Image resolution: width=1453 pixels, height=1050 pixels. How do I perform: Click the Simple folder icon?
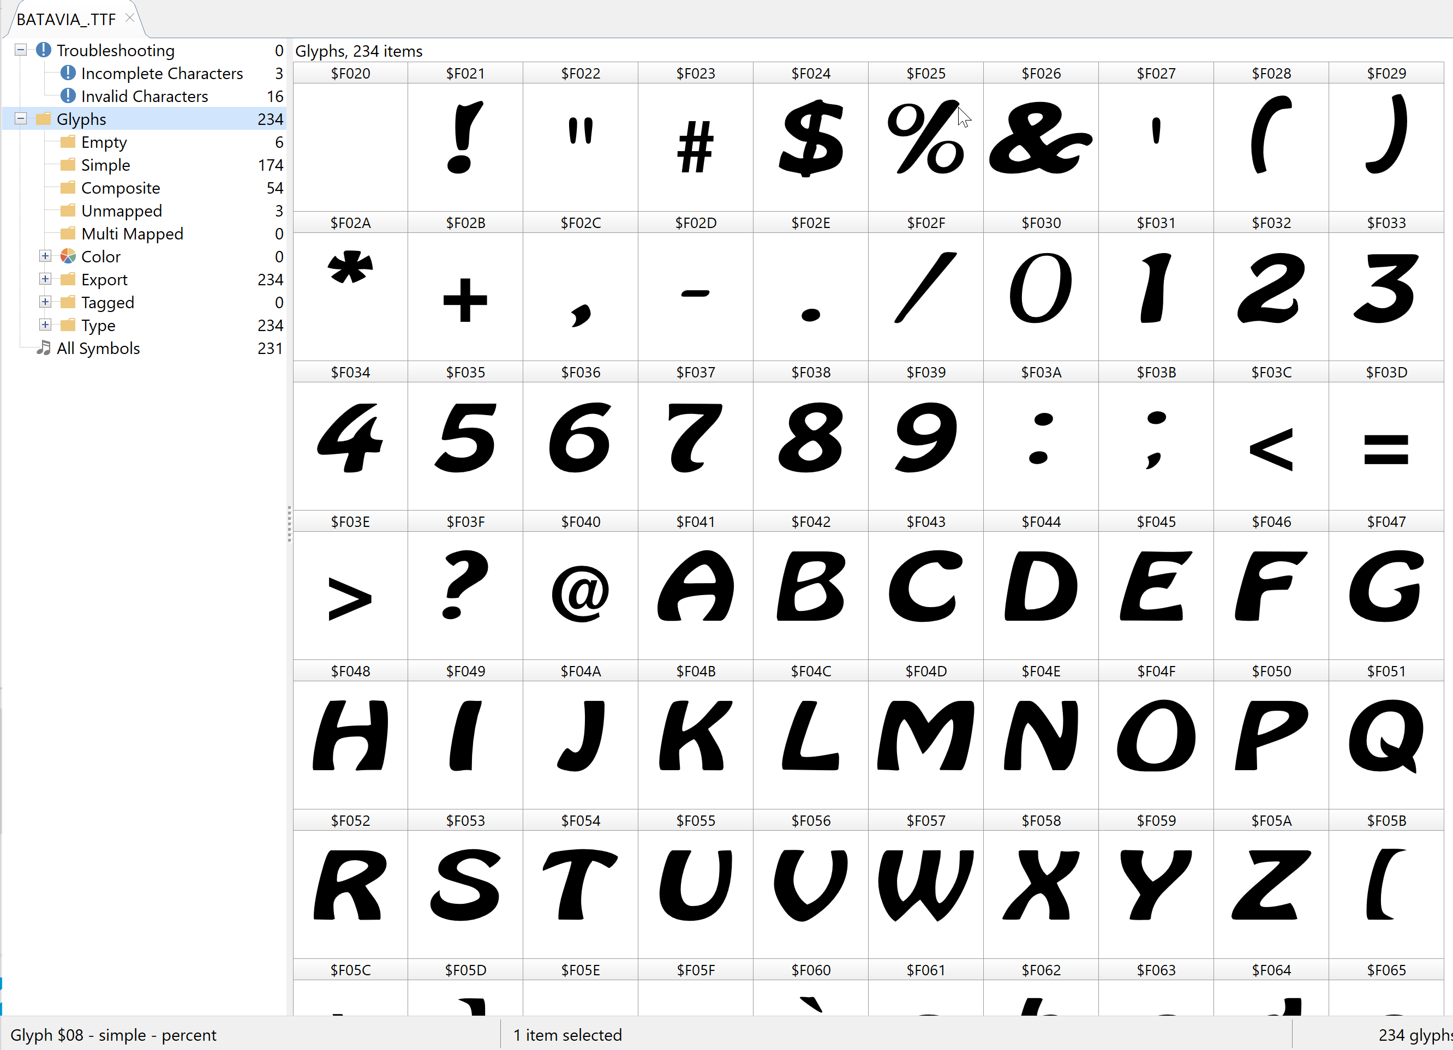click(68, 165)
